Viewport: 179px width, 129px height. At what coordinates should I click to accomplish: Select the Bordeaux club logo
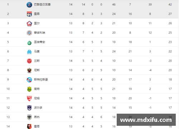tap(29, 108)
